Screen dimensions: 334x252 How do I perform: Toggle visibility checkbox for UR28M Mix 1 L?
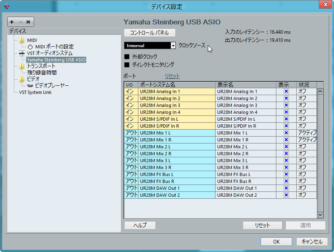click(x=286, y=133)
